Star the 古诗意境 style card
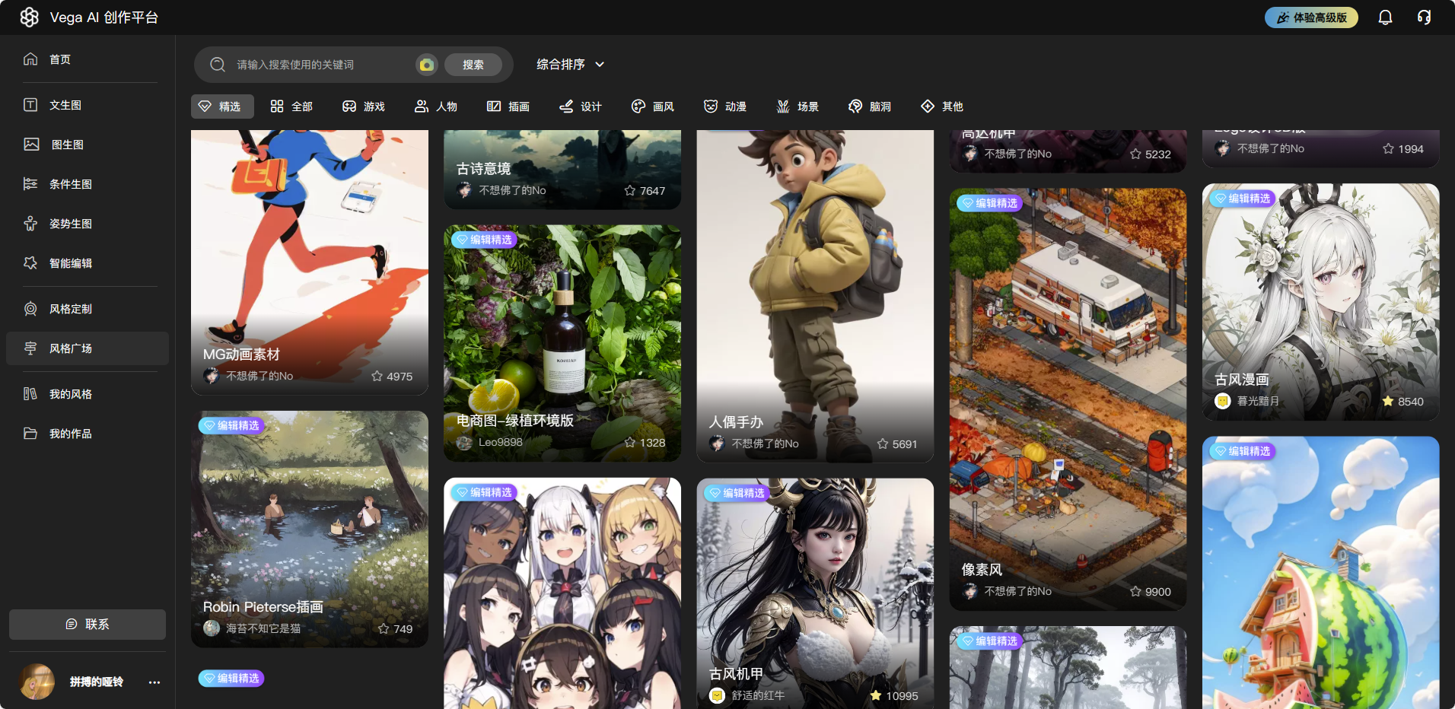Image resolution: width=1455 pixels, height=709 pixels. [x=630, y=191]
